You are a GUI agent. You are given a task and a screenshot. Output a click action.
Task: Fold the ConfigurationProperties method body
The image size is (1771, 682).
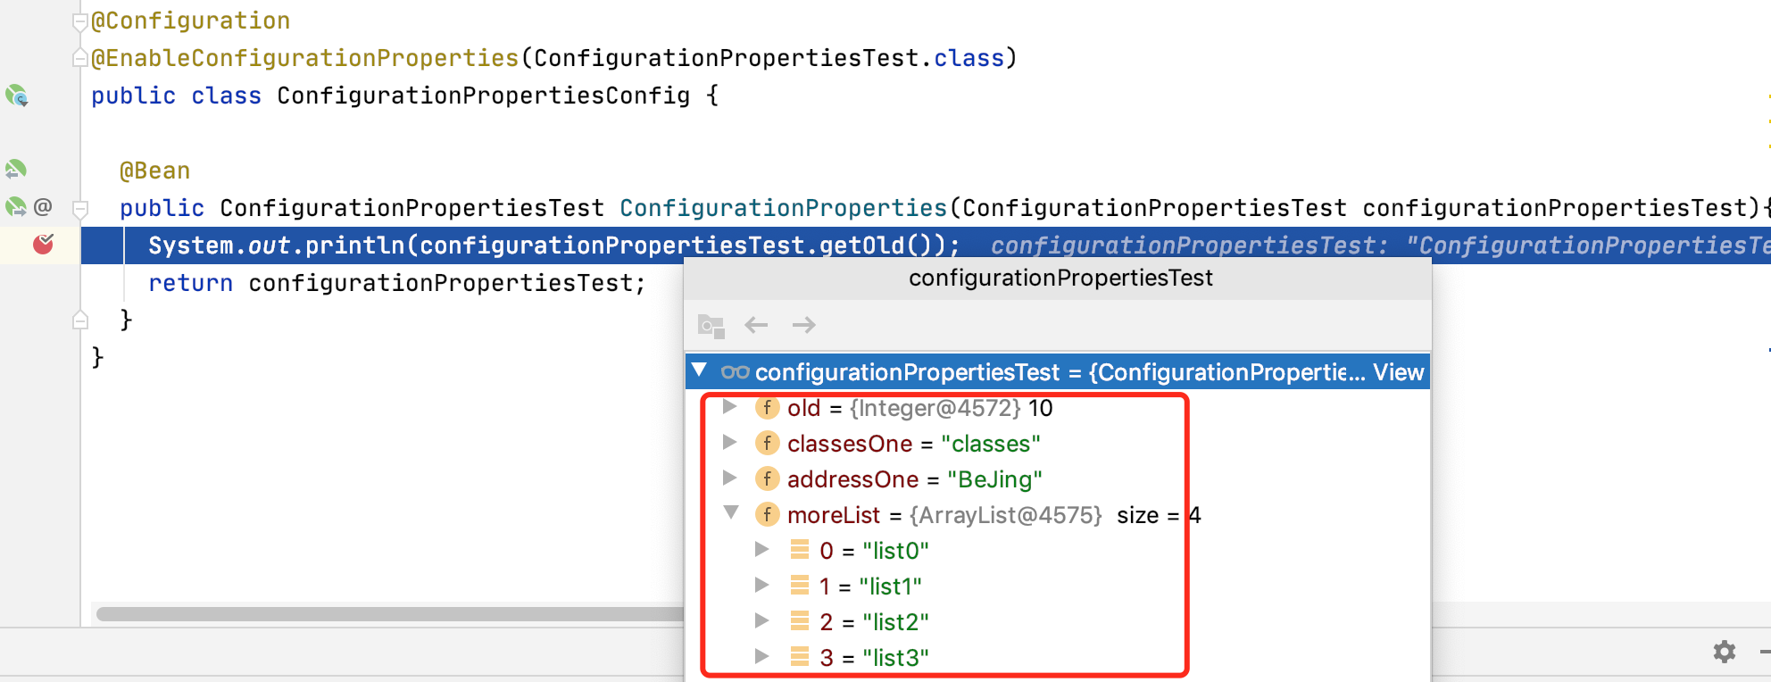point(80,209)
